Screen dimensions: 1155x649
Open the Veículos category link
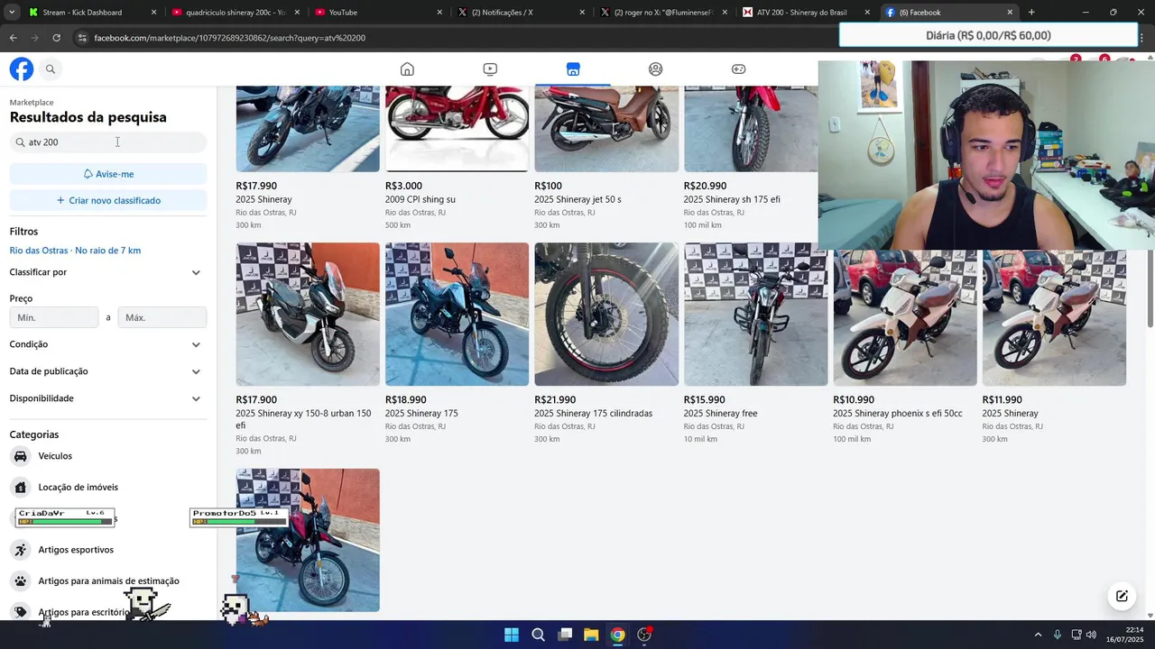coord(55,456)
